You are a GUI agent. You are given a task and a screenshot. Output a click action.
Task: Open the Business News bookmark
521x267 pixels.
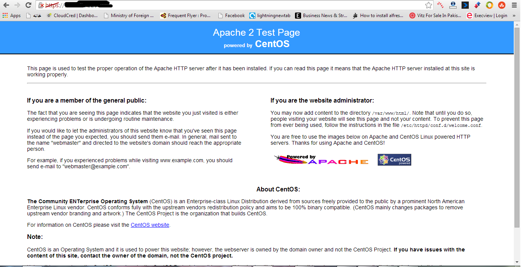(321, 16)
